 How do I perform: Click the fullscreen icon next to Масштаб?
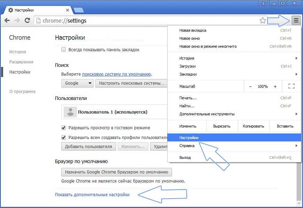pyautogui.click(x=292, y=86)
